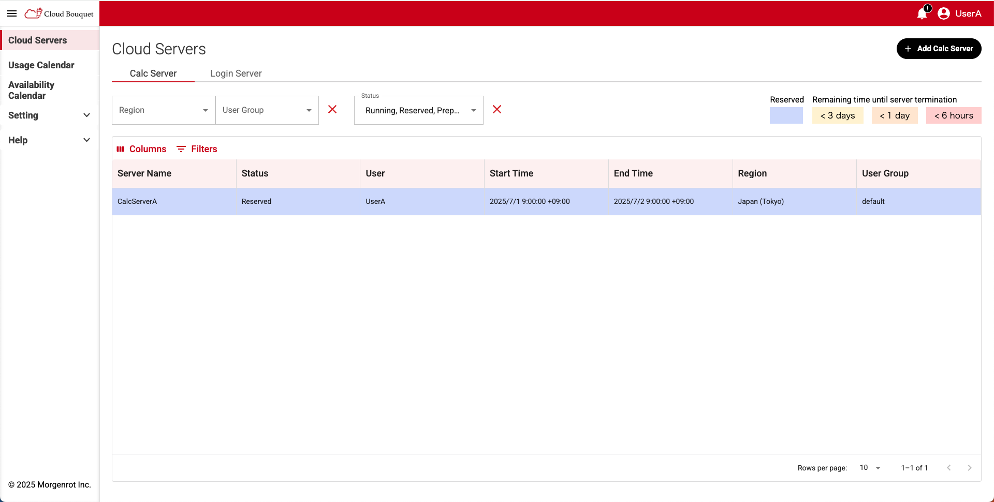The height and width of the screenshot is (502, 994).
Task: Open the Rows per page dropdown
Action: 870,468
